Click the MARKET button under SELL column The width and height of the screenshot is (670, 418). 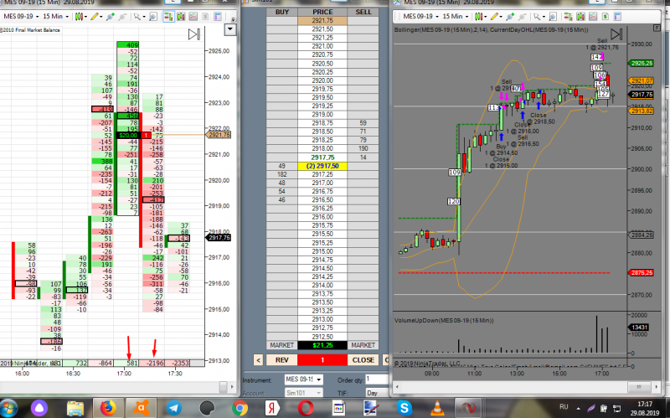[363, 345]
